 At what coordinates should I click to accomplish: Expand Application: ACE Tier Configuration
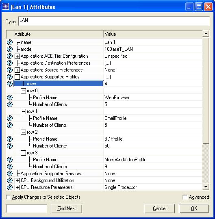(17, 56)
